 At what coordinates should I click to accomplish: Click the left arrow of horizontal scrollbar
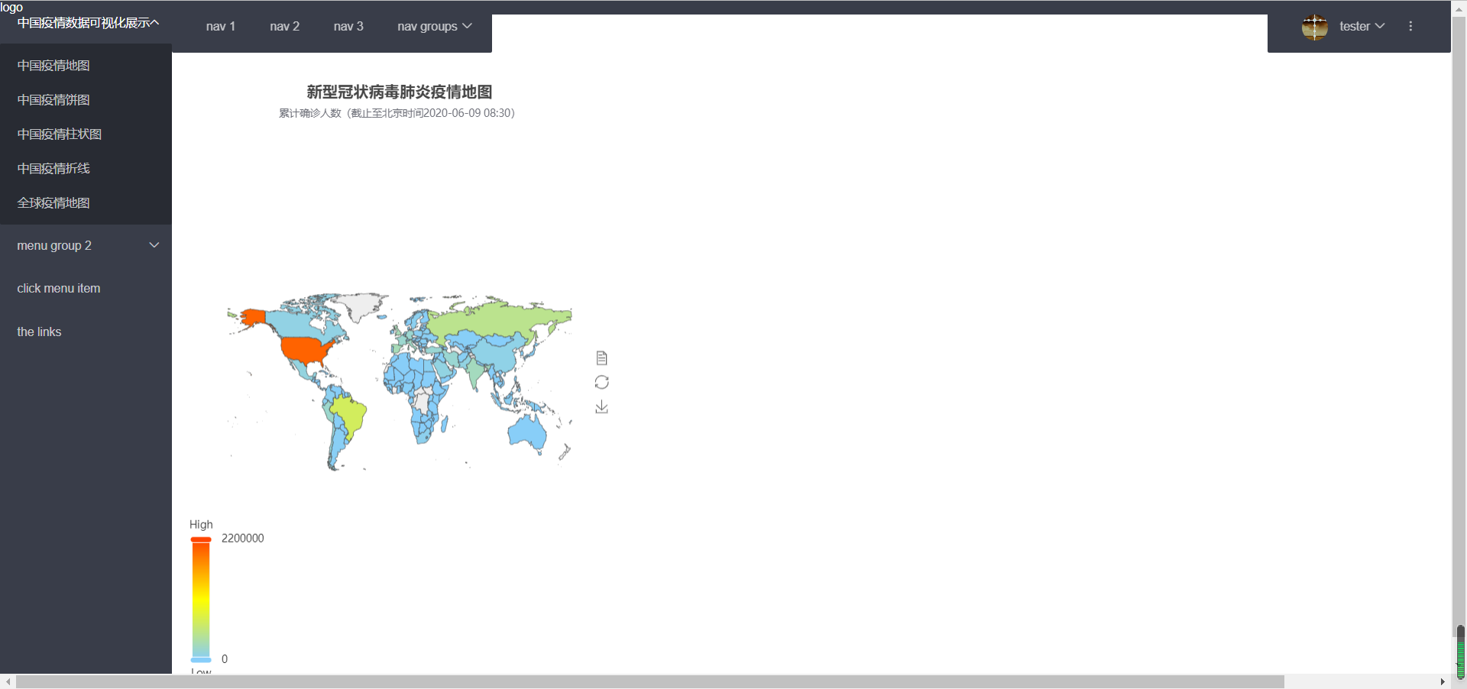(8, 681)
